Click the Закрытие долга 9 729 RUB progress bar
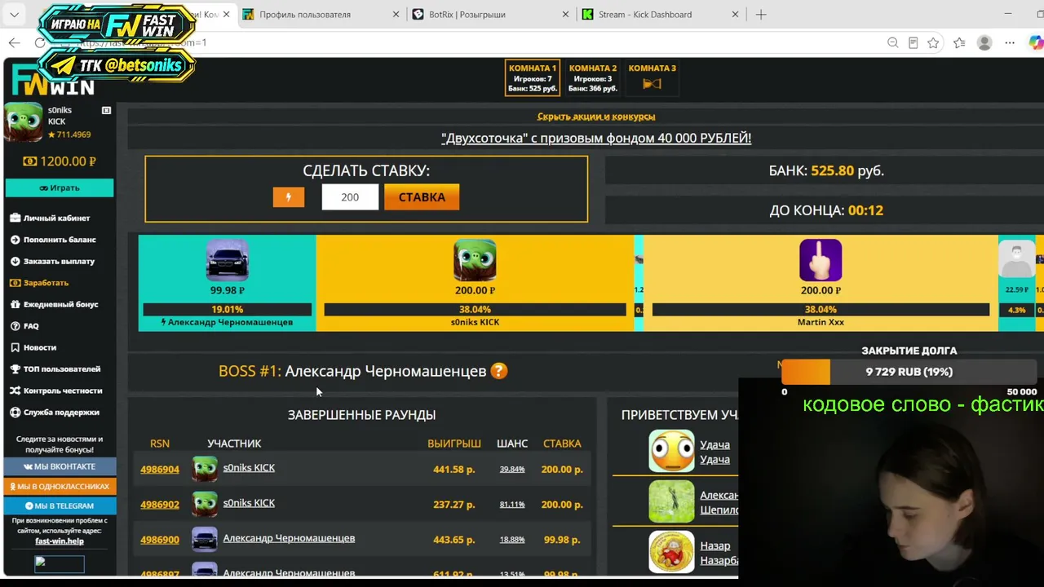Image resolution: width=1044 pixels, height=587 pixels. pos(909,372)
